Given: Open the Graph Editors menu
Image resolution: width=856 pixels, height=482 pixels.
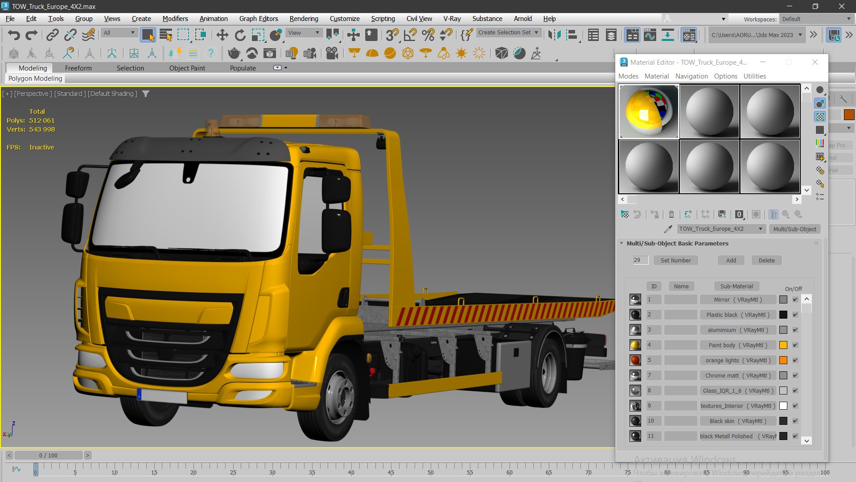Looking at the screenshot, I should [x=259, y=19].
